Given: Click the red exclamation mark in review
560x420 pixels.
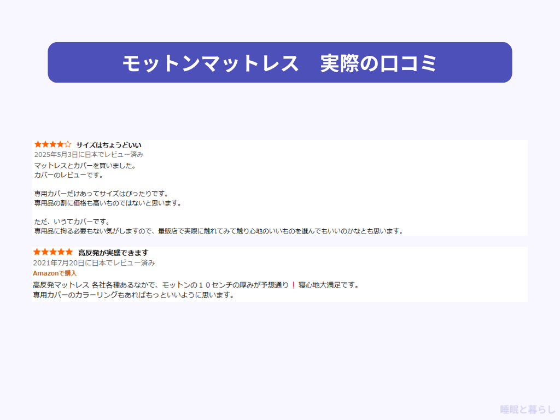Looking at the screenshot, I should coord(294,285).
